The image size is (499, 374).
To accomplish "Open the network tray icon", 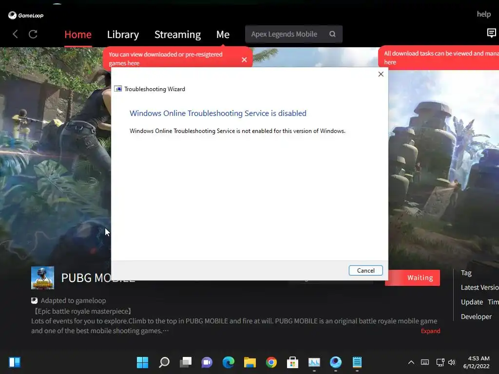I will [440, 362].
